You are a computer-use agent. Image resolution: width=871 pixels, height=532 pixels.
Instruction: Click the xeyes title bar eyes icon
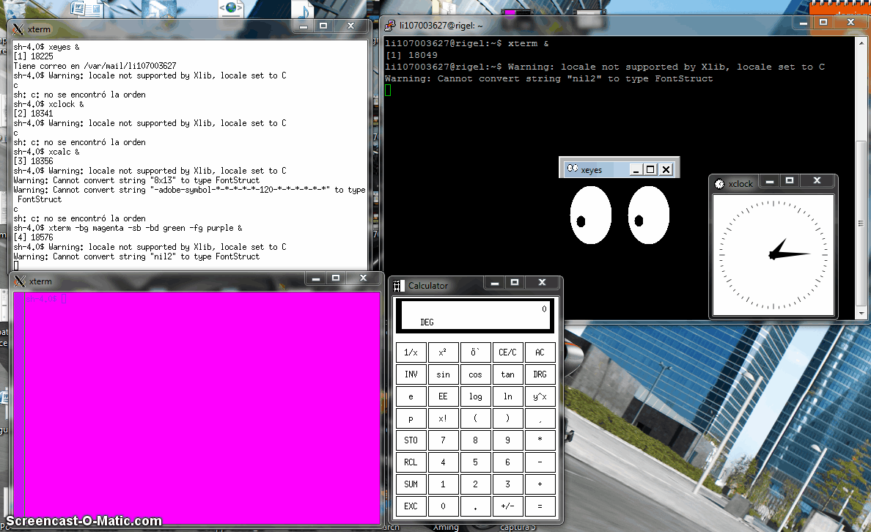[572, 169]
